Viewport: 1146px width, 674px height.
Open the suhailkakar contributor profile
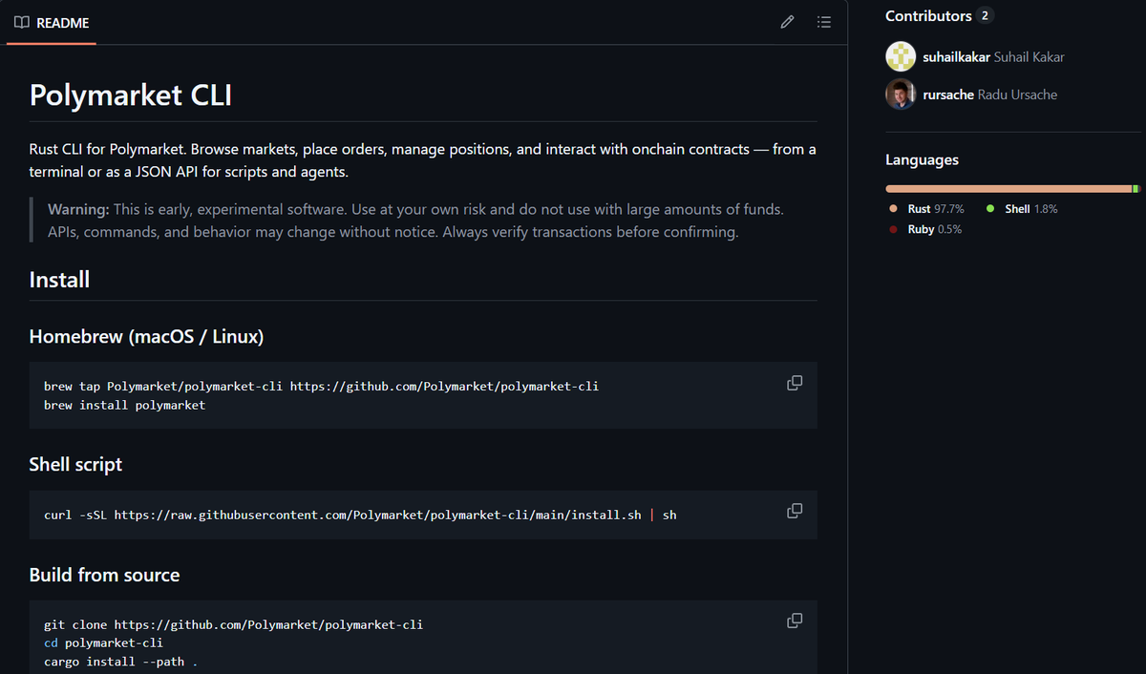[x=956, y=57]
